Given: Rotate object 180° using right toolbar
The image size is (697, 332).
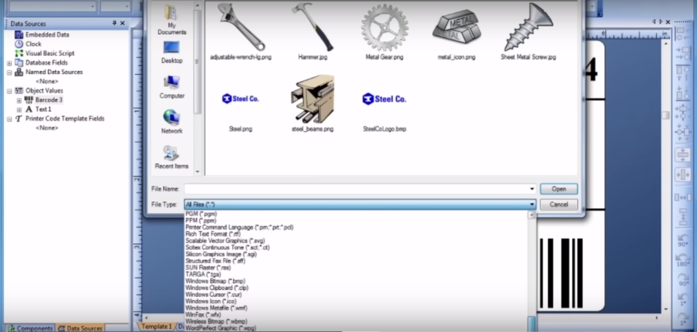Looking at the screenshot, I should pyautogui.click(x=682, y=260).
